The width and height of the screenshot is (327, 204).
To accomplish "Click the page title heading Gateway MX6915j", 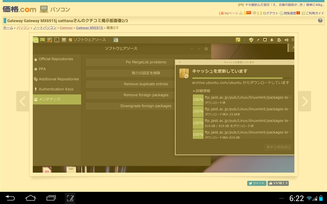I will 67,21.
